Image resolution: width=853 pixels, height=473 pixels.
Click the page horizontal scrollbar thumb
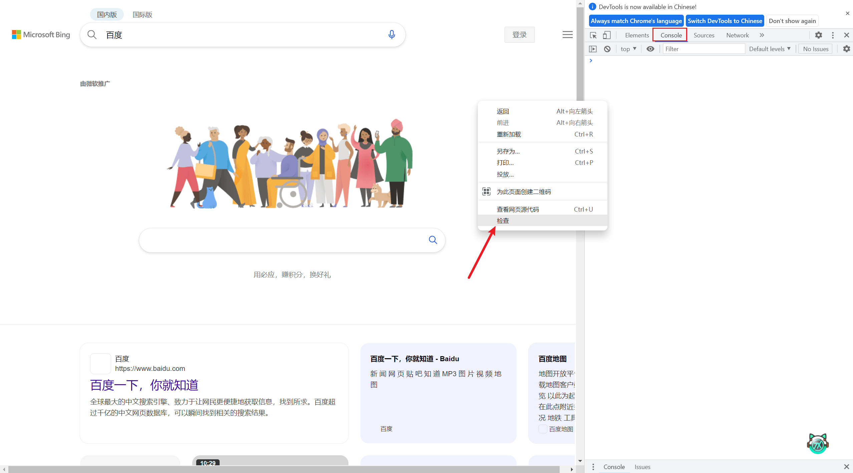[x=284, y=469]
